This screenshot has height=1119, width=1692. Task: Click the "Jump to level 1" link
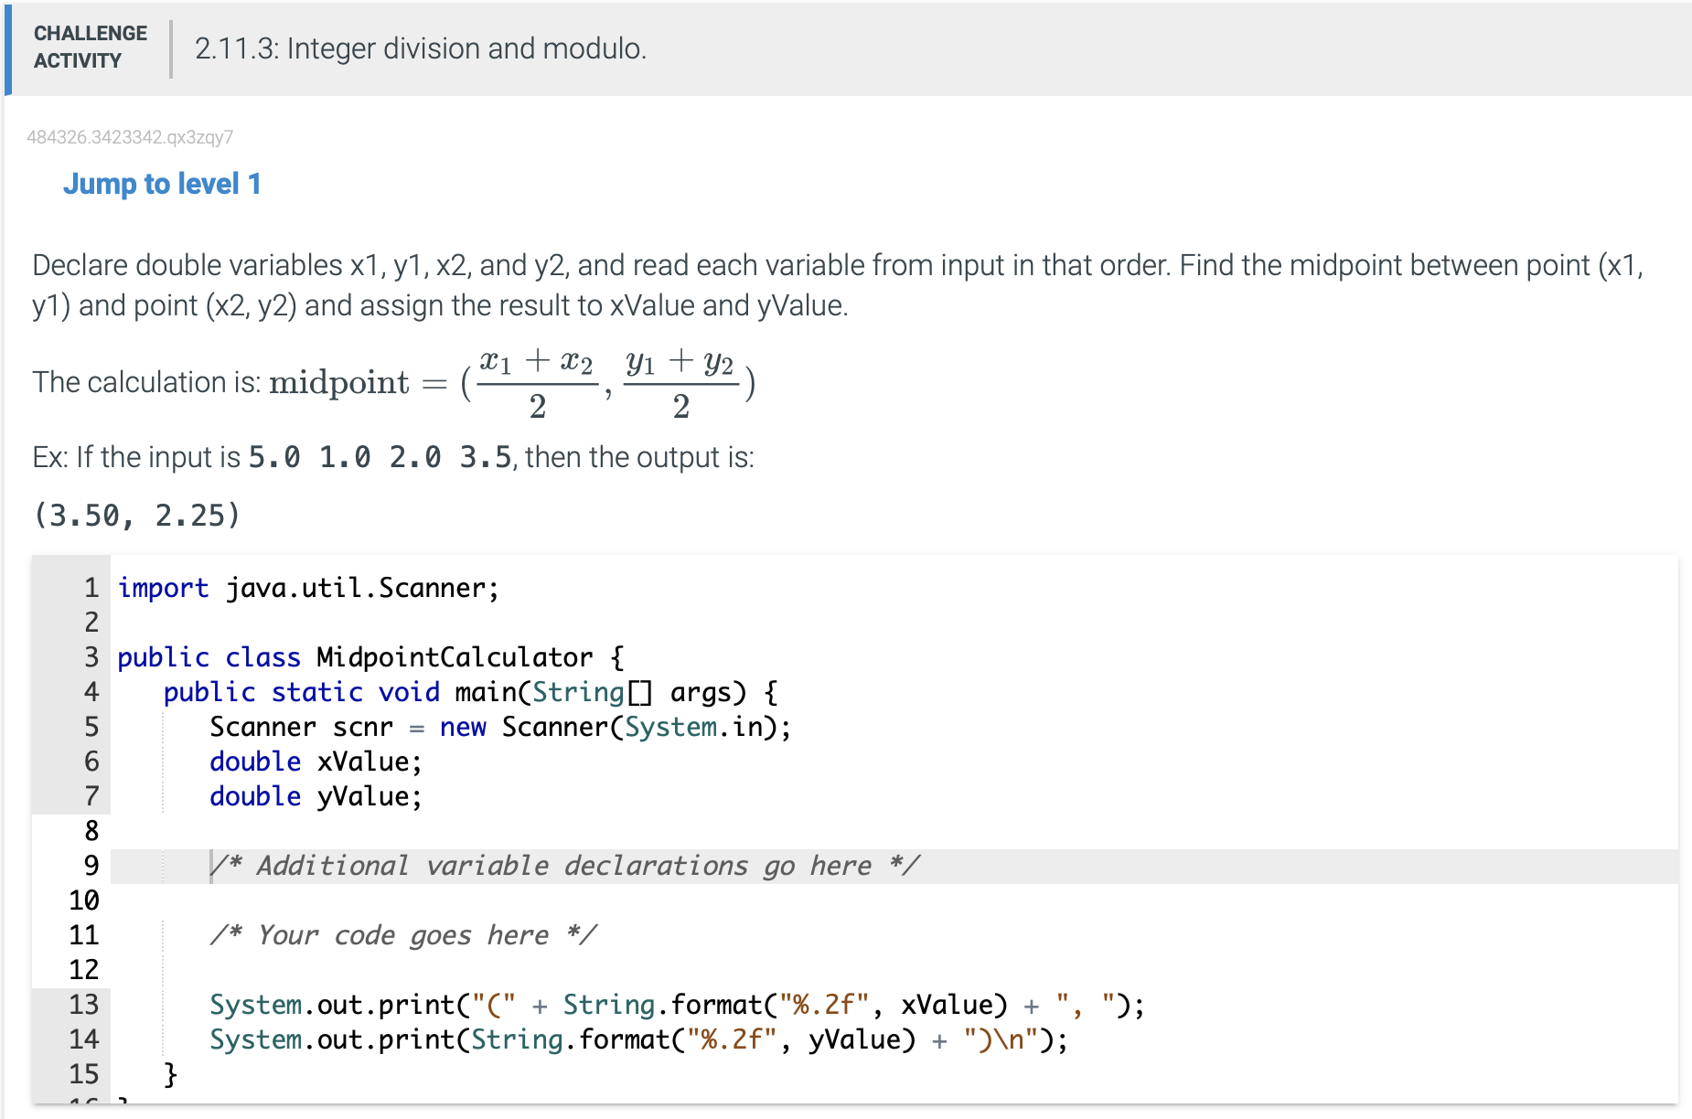[x=162, y=184]
